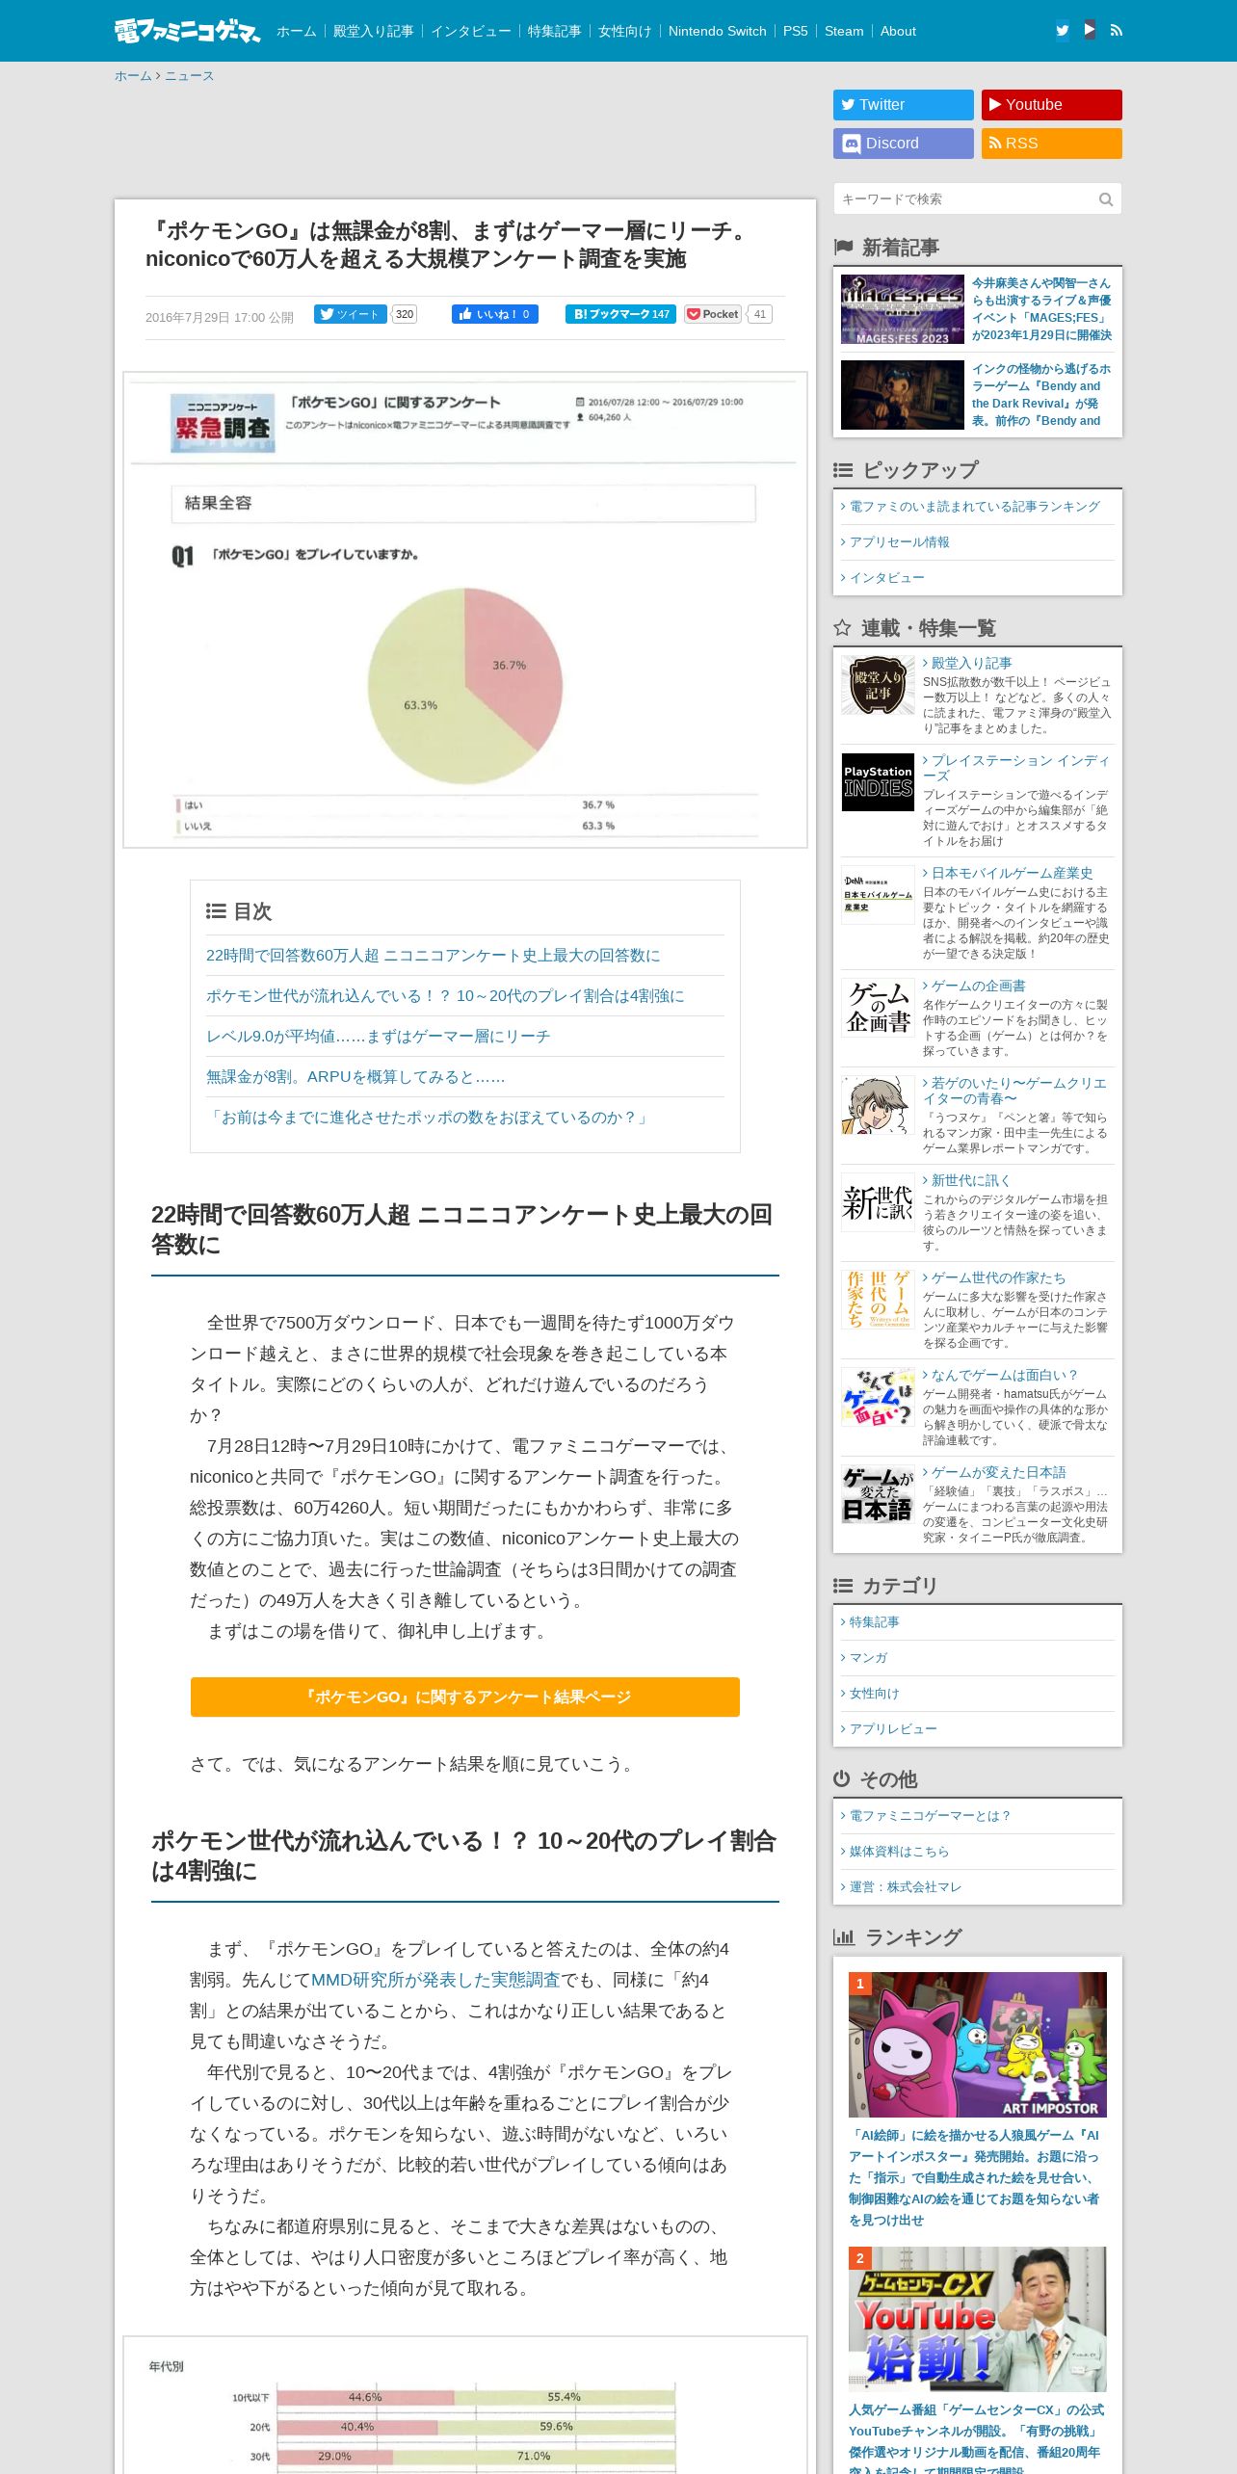Screen dimensions: 1237x2474
Task: Open the ゲームの企画書 series thumbnail
Action: pos(878,1008)
